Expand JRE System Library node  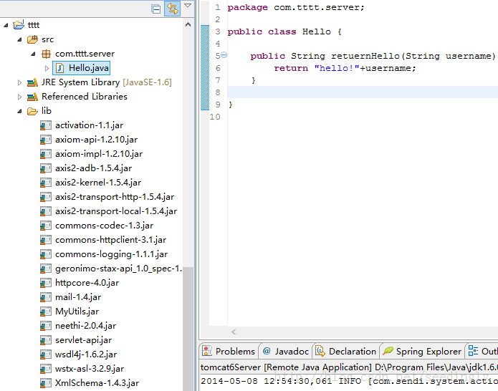tap(19, 83)
